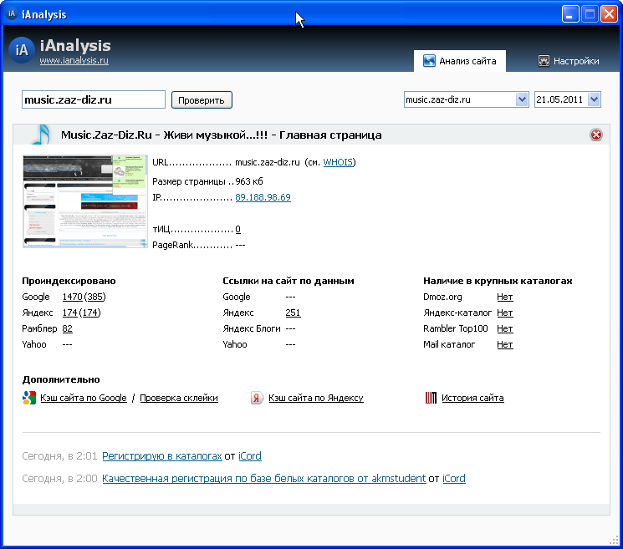Open Проверка склейки link

[x=179, y=398]
